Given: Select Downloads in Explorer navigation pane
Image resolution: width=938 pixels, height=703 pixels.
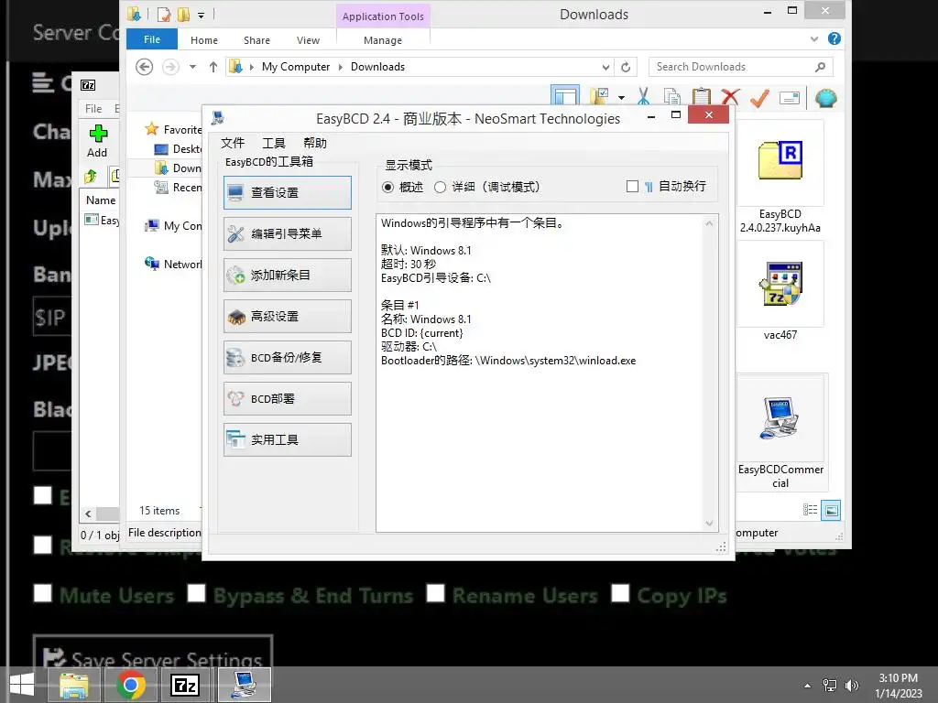Looking at the screenshot, I should (179, 168).
